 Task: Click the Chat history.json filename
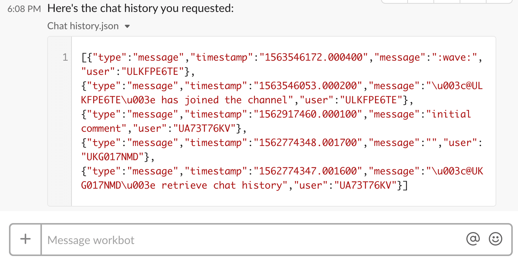(x=82, y=26)
